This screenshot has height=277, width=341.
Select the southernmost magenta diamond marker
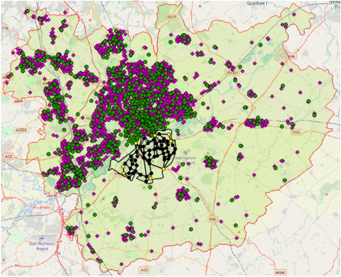tap(121, 265)
